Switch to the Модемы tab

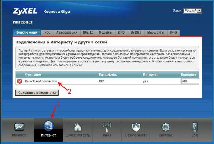[x=105, y=32]
